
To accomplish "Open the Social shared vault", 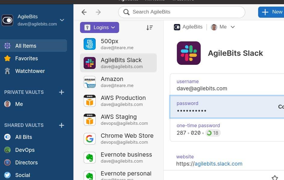I will coord(17,175).
